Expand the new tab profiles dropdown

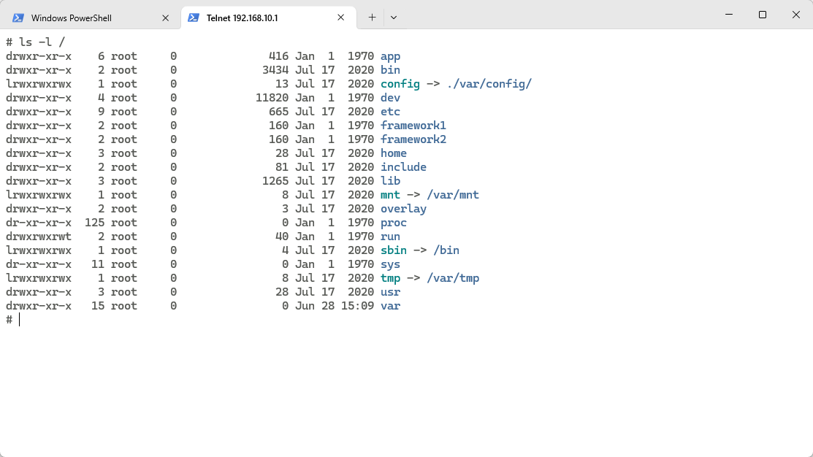tap(394, 18)
